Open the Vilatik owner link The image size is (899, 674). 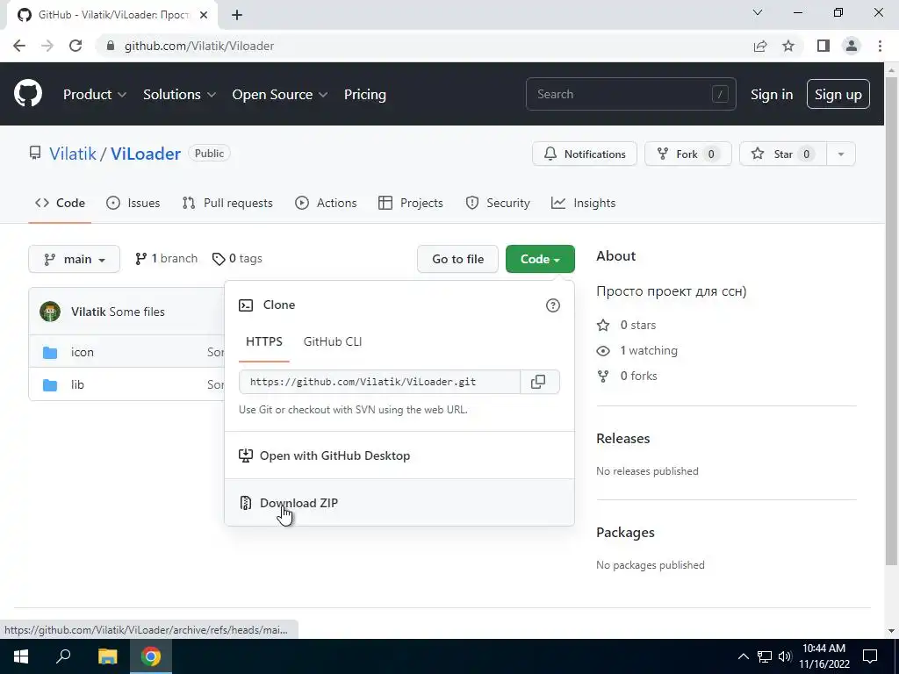[x=73, y=154]
